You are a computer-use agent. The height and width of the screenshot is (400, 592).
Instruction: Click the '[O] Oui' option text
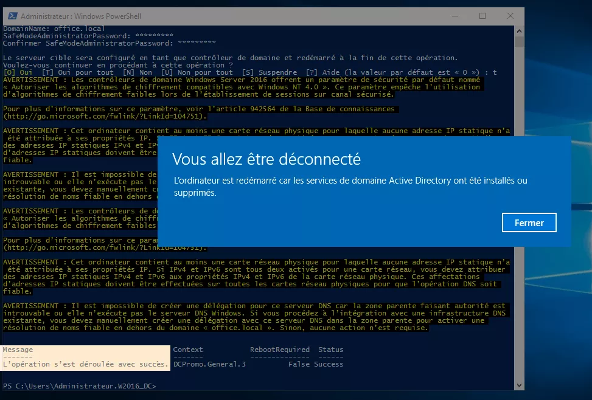click(x=18, y=72)
